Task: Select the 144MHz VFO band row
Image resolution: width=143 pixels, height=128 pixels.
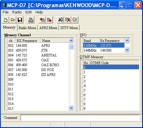Action: click(x=102, y=50)
